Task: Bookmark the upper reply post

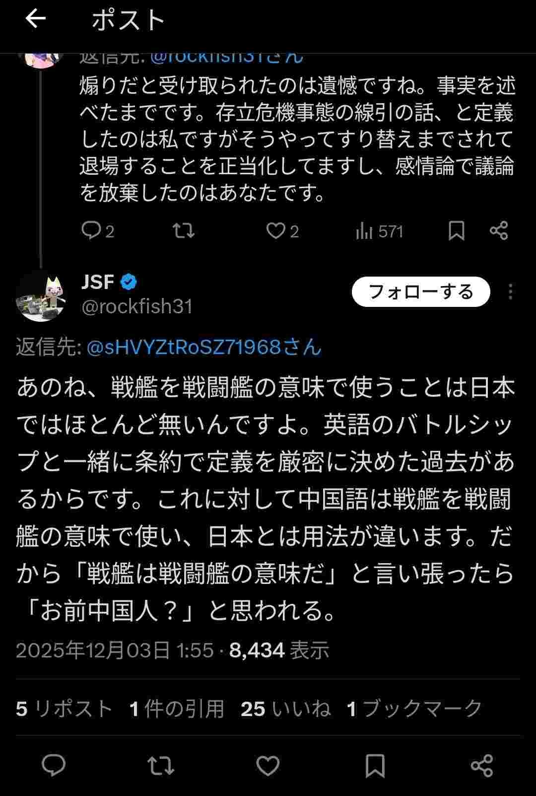Action: point(456,231)
